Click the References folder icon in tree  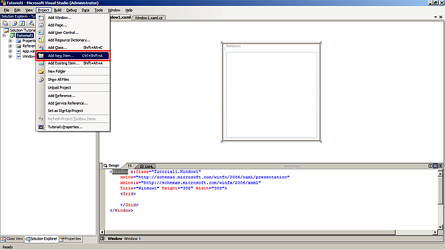point(18,46)
